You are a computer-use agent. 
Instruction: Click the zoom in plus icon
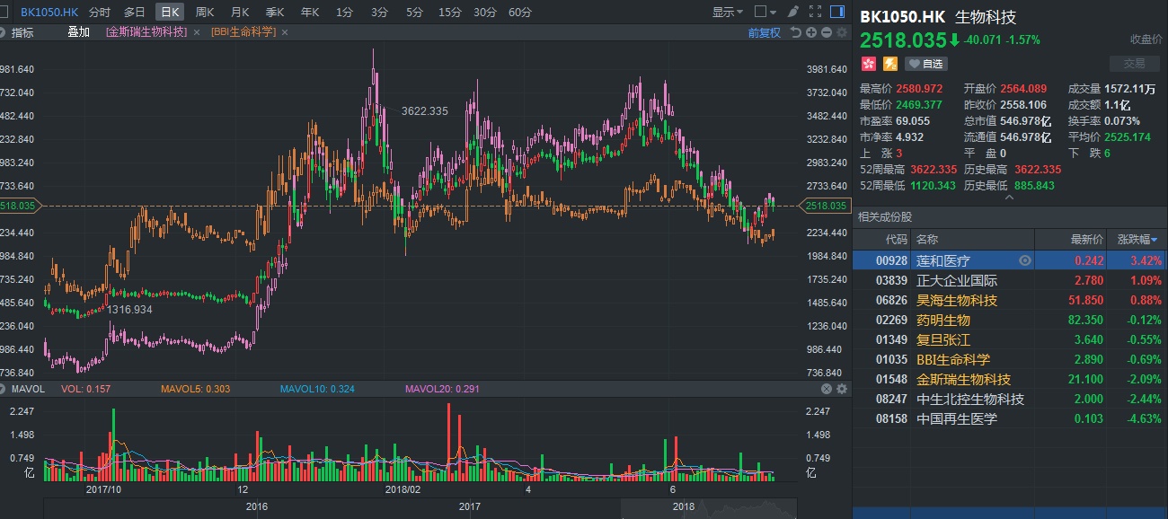click(811, 32)
